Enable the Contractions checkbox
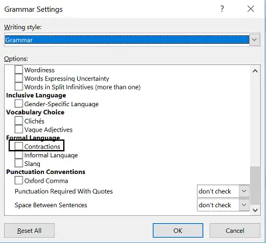266x243 pixels. [19, 146]
